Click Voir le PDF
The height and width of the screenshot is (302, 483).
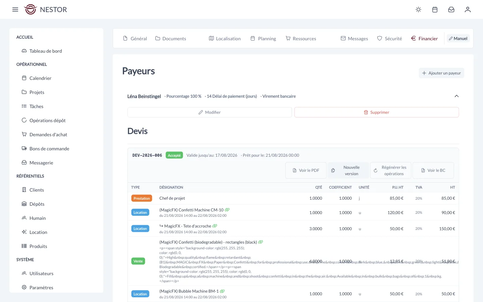[x=306, y=170]
